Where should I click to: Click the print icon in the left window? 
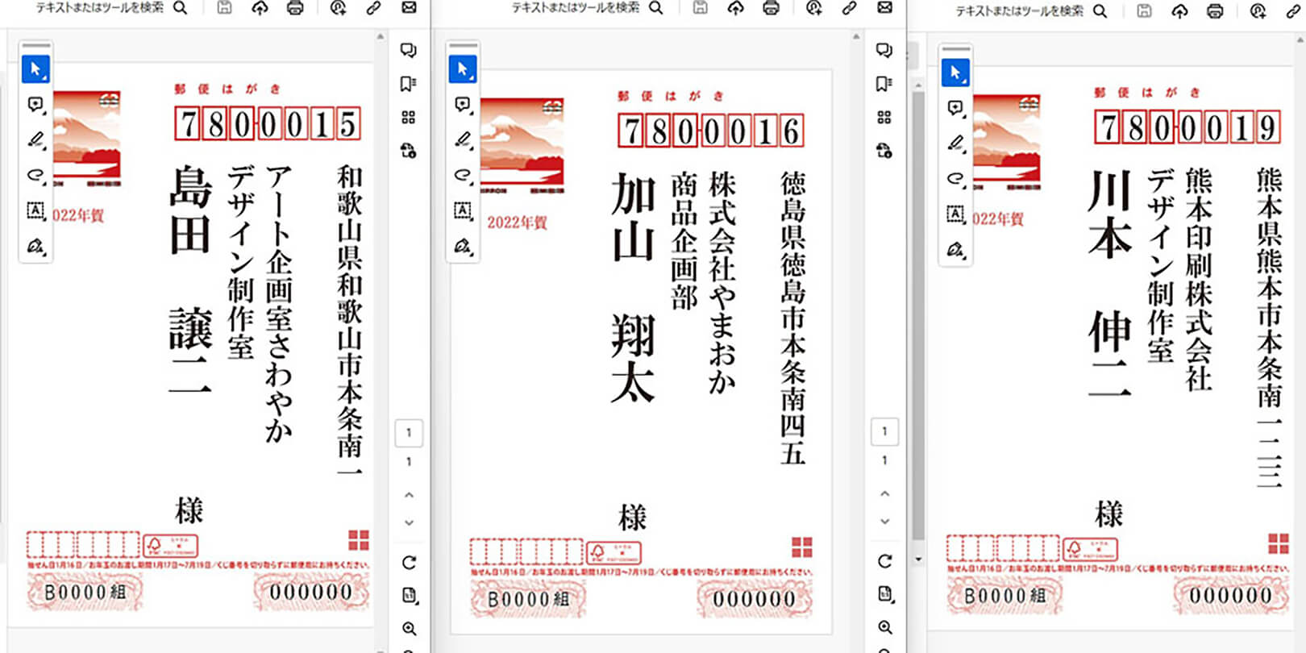(x=295, y=8)
